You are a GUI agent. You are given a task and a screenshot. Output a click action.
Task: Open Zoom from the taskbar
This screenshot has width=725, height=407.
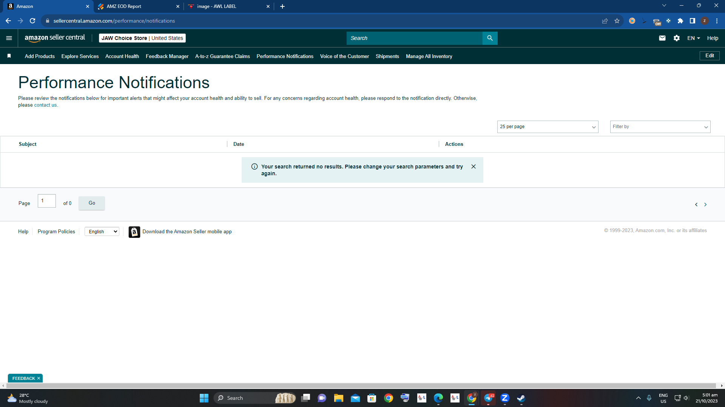(x=505, y=398)
